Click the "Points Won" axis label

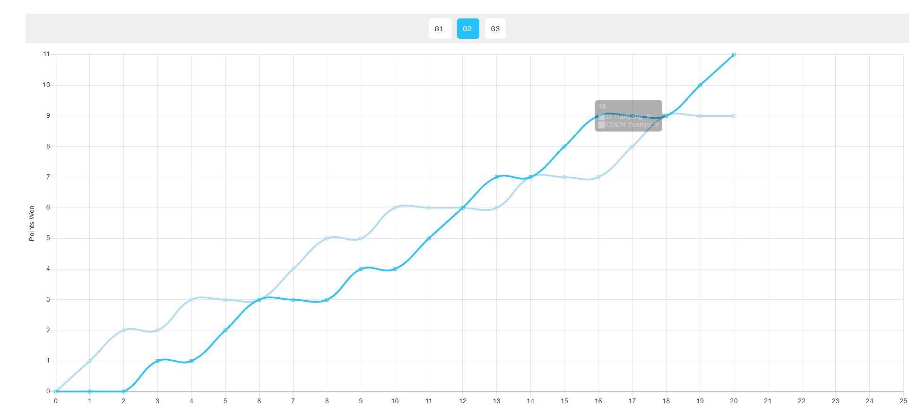32,223
